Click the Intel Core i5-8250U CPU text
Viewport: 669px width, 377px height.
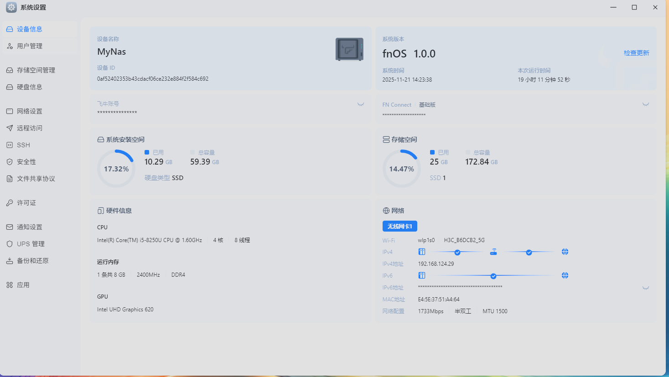point(150,240)
